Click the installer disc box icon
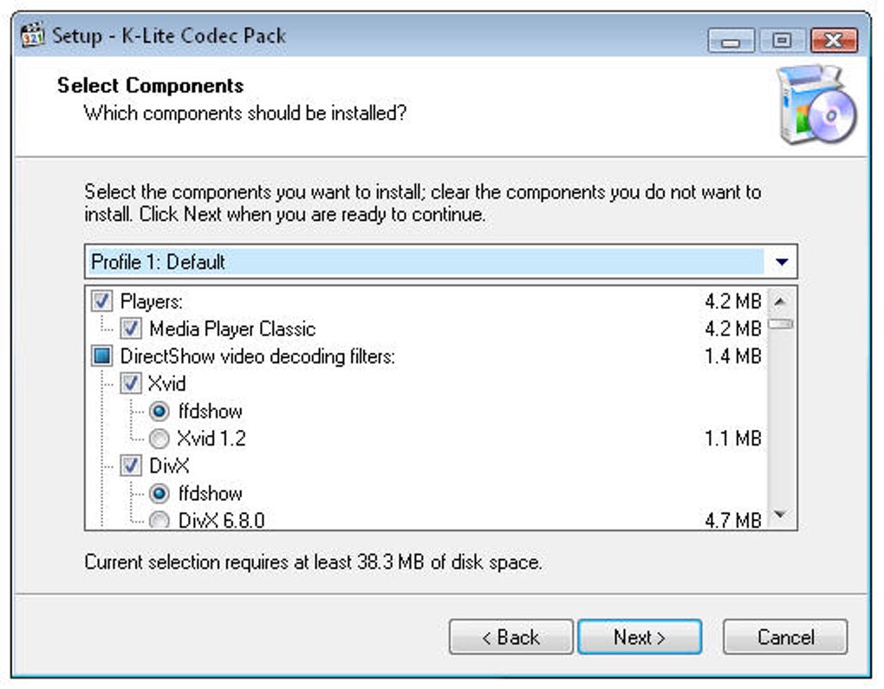 (x=815, y=105)
